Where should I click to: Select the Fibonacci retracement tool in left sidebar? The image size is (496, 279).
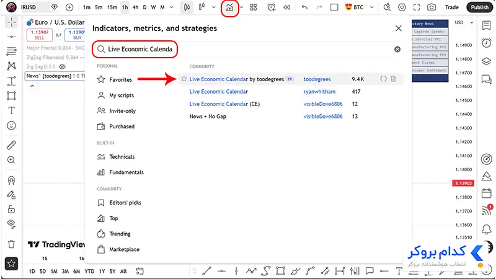click(x=11, y=51)
